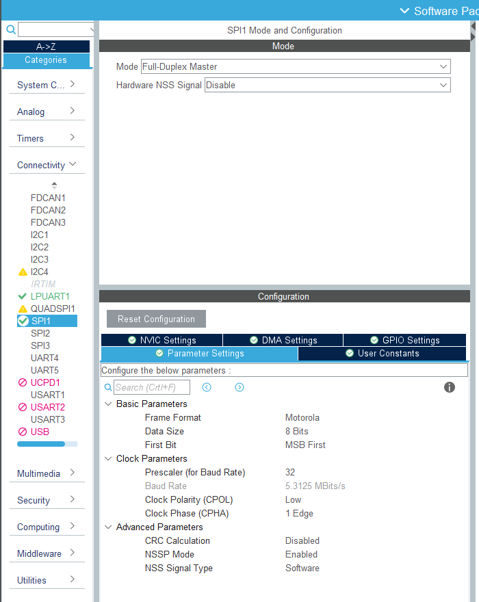Switch to the GPIO Settings tab

click(404, 340)
